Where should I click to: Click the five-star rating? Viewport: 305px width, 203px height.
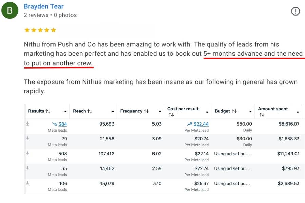40,30
